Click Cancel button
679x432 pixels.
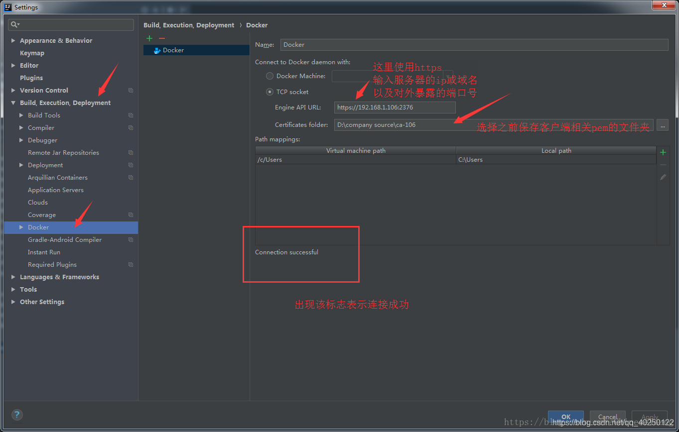(x=608, y=417)
